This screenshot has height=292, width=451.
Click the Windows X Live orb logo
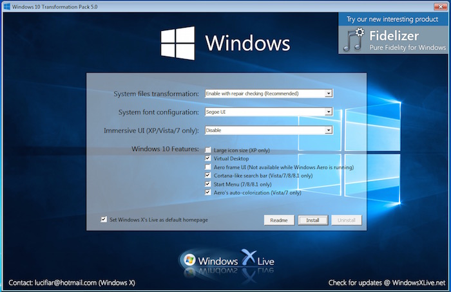(x=189, y=260)
